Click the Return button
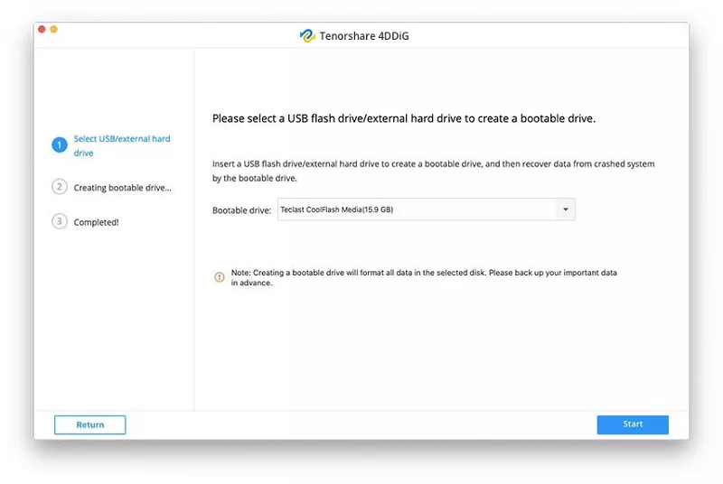 point(89,424)
